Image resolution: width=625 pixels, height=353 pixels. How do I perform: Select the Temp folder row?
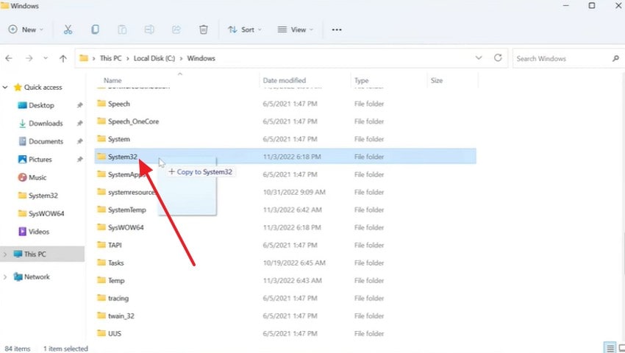click(x=285, y=280)
